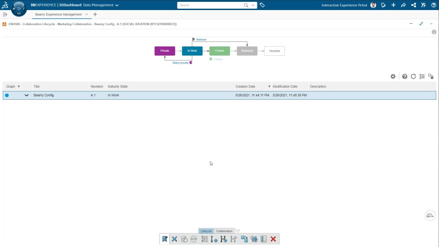439x247 pixels.
Task: Refresh the lifecycle table
Action: click(x=413, y=76)
